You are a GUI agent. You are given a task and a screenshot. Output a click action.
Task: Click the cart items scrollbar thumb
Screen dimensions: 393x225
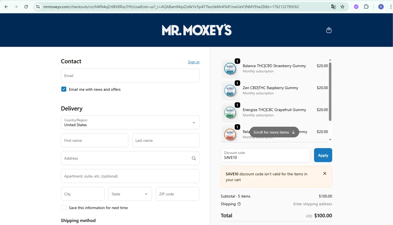click(330, 92)
